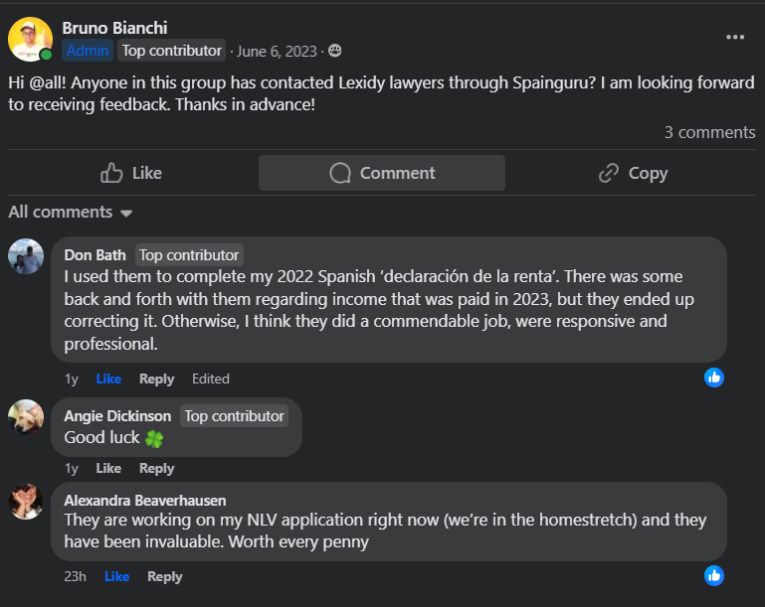Copy the post link using the Copy button
The height and width of the screenshot is (607, 765).
pyautogui.click(x=633, y=173)
